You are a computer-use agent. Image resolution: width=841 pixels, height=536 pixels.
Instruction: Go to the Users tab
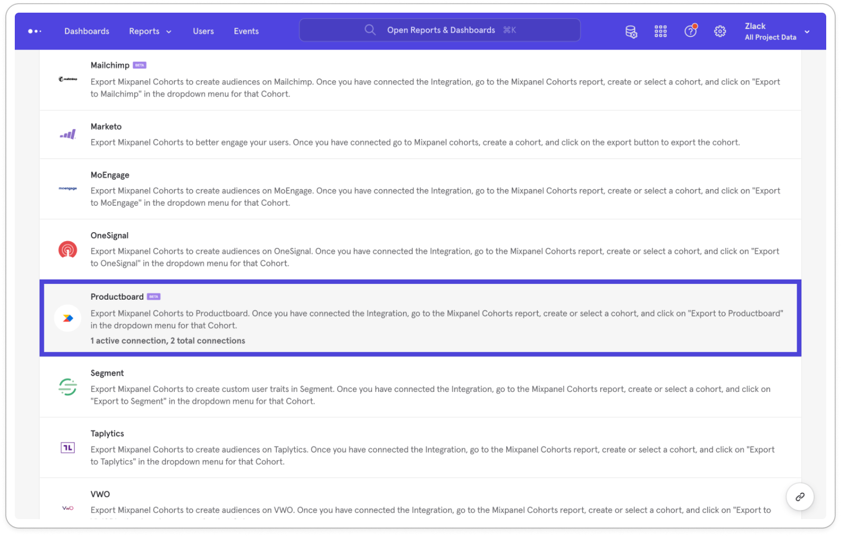(x=203, y=31)
